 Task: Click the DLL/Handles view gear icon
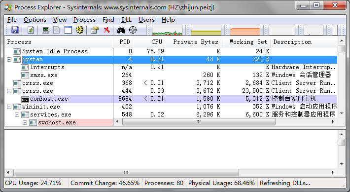80,30
